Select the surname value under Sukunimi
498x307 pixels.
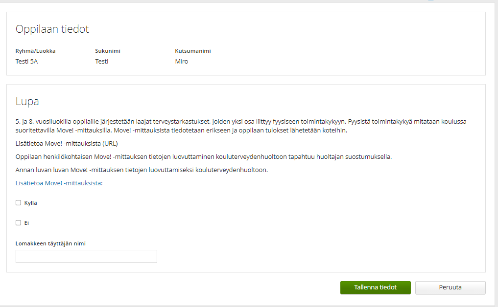[102, 62]
